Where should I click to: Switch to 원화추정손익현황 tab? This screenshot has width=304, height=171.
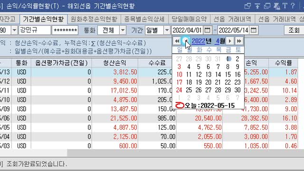pos(94,19)
